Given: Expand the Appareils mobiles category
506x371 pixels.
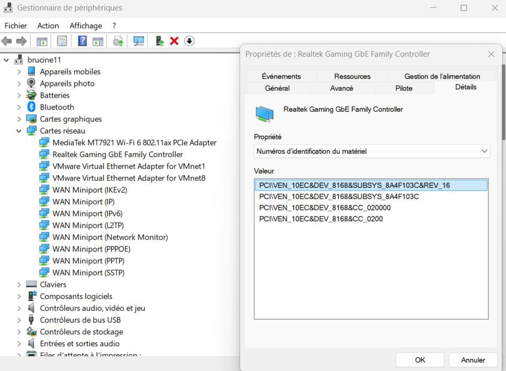Looking at the screenshot, I should [19, 71].
